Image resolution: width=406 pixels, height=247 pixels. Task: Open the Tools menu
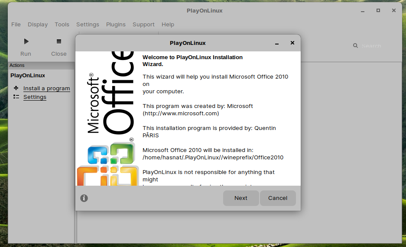tap(62, 25)
